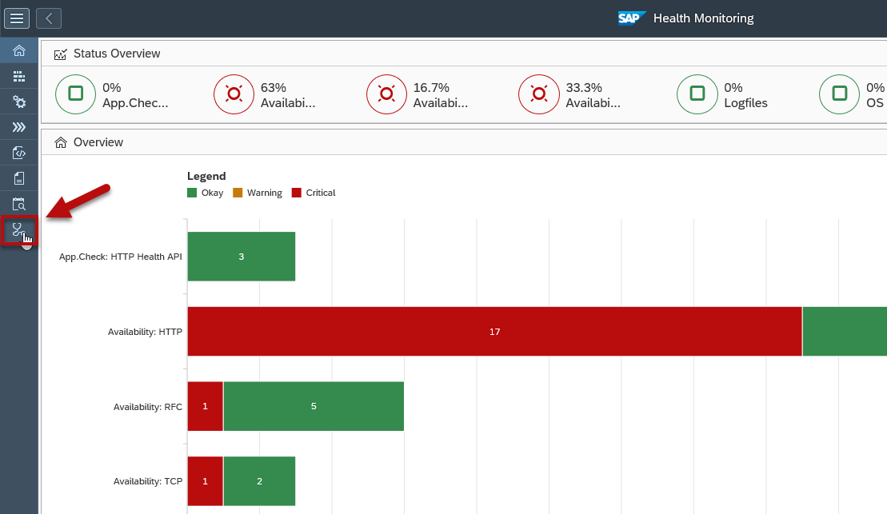This screenshot has height=514, width=887.
Task: Go to Home in sidebar
Action: pos(19,51)
